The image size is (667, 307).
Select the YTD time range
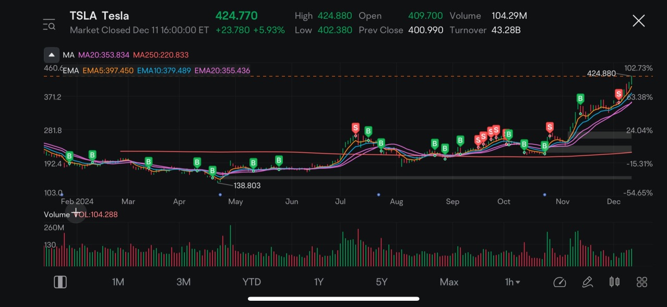click(252, 282)
